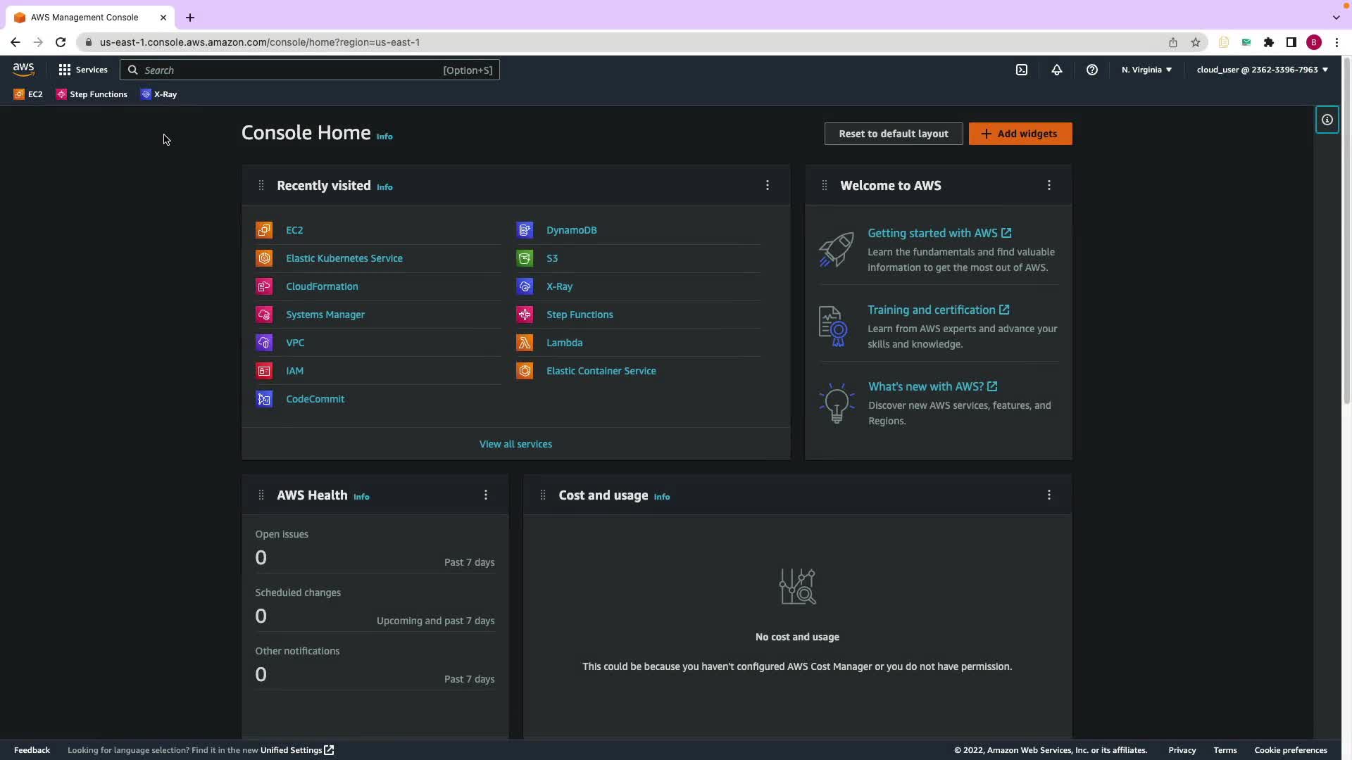Open the CloudShell terminal icon

1022,70
